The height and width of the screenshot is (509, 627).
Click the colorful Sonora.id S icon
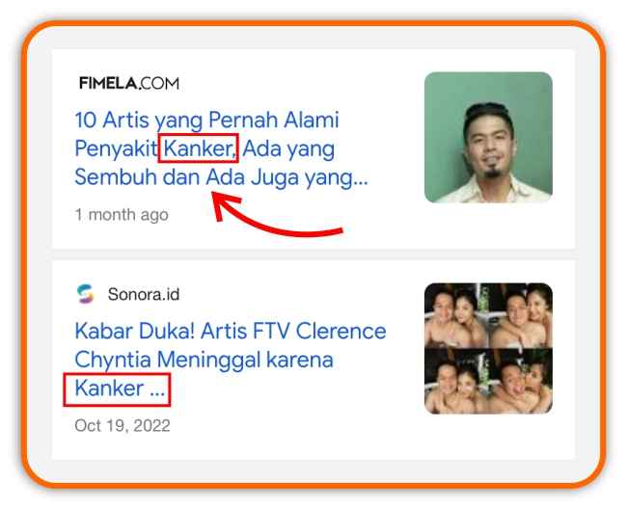coord(85,294)
